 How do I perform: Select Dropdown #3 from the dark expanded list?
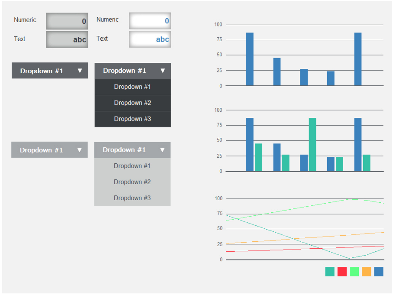[132, 119]
